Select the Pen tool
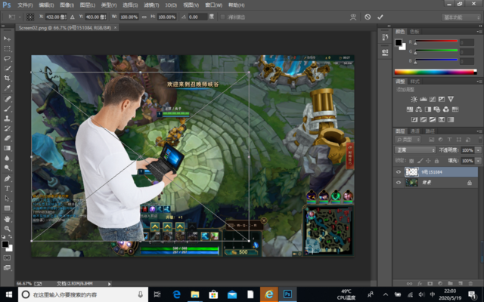 (x=7, y=178)
